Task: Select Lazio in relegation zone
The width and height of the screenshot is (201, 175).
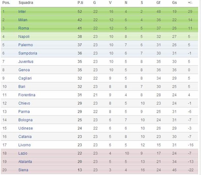Action: (23, 153)
